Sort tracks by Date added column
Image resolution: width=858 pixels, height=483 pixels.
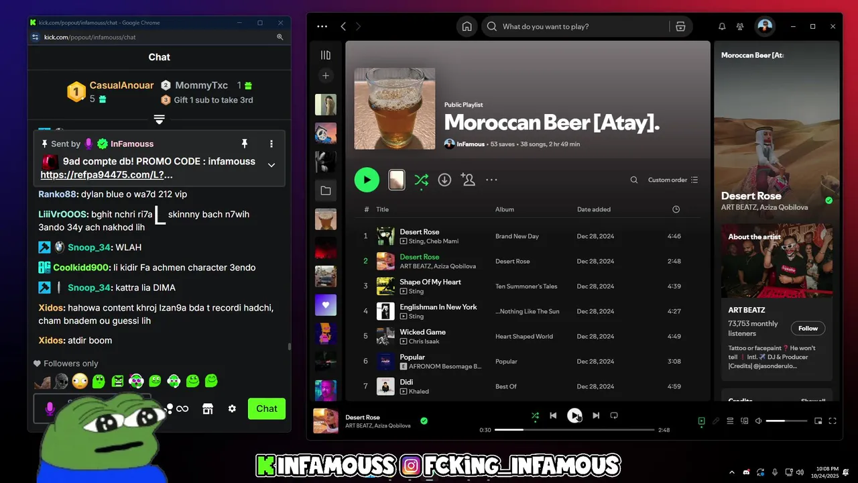tap(594, 209)
